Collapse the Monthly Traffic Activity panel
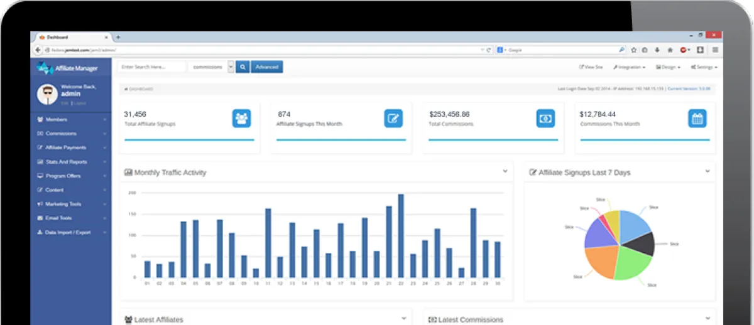 point(505,171)
